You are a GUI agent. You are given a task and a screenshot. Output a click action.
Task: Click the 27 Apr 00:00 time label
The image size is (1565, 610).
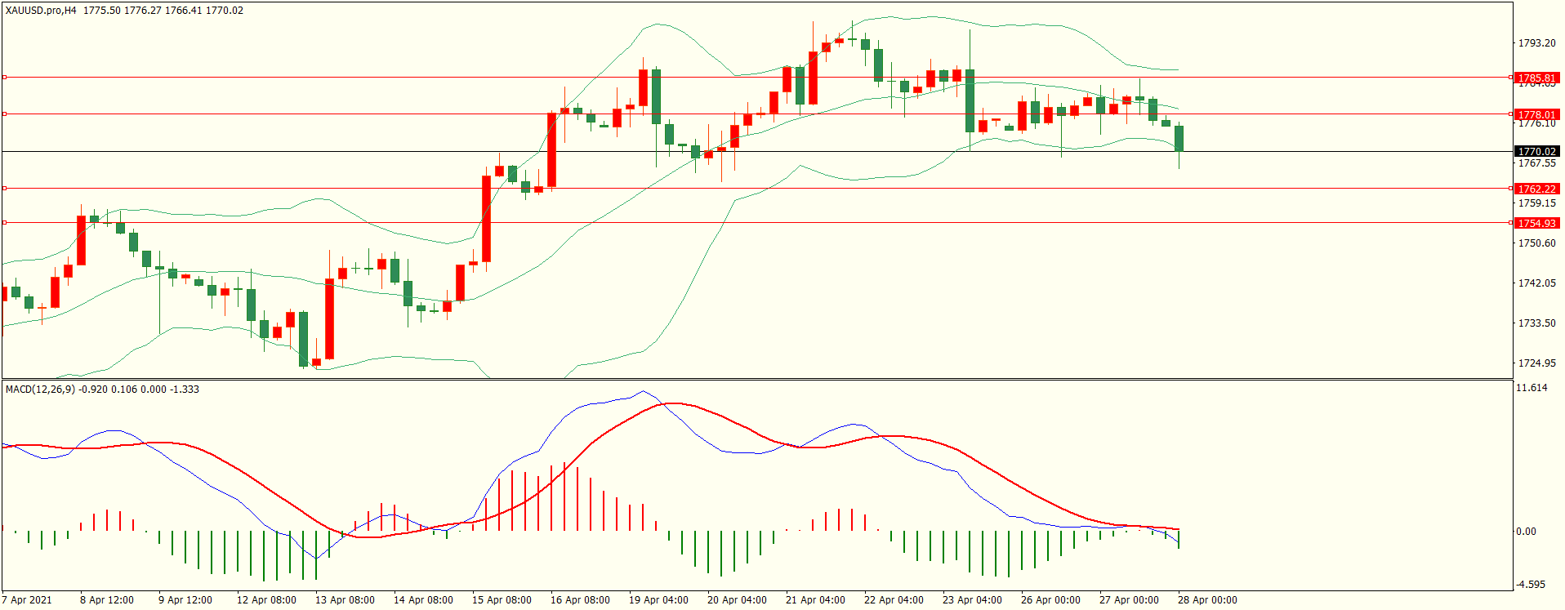click(1129, 600)
